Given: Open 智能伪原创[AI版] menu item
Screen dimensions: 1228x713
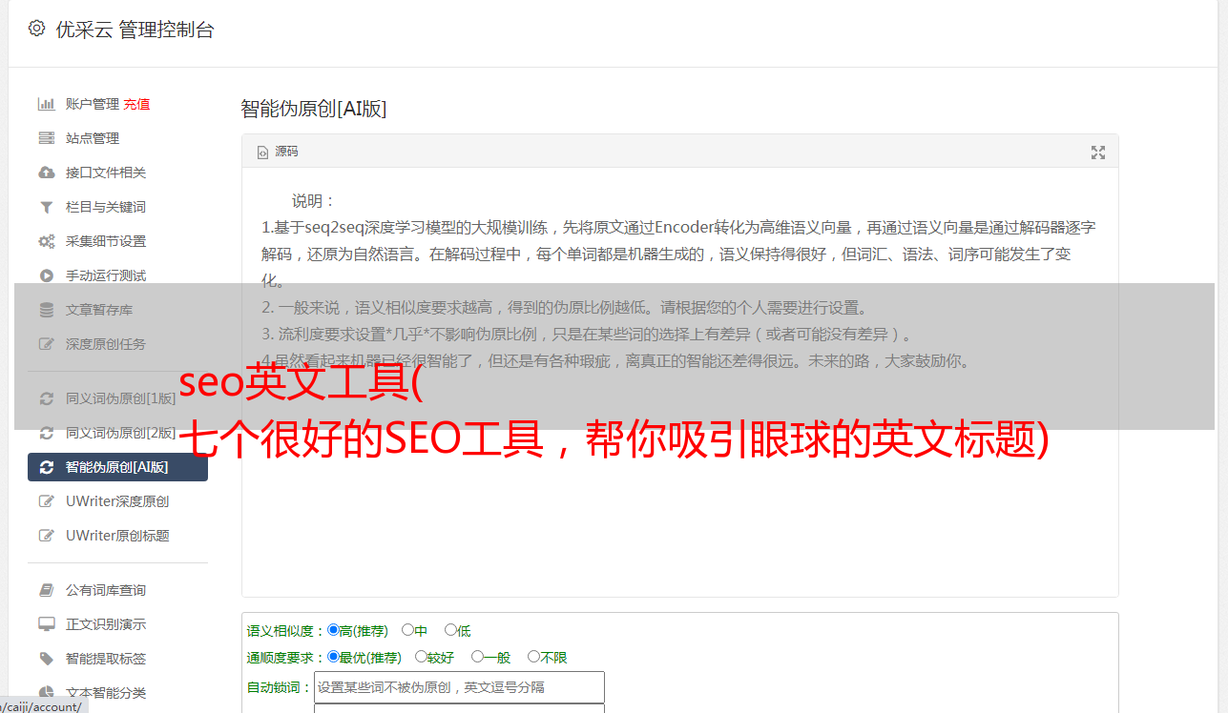Looking at the screenshot, I should (117, 467).
